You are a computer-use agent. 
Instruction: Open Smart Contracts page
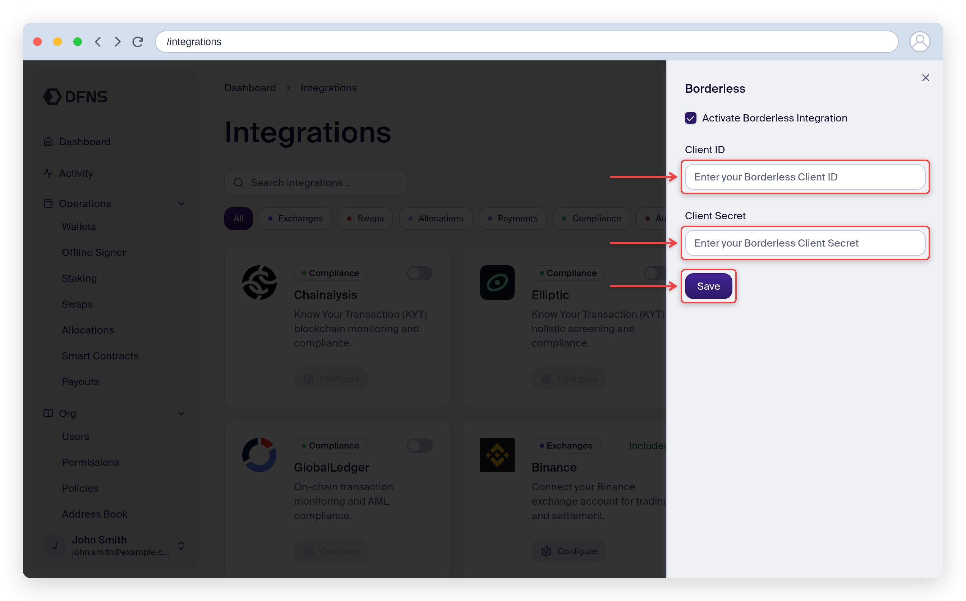tap(100, 356)
